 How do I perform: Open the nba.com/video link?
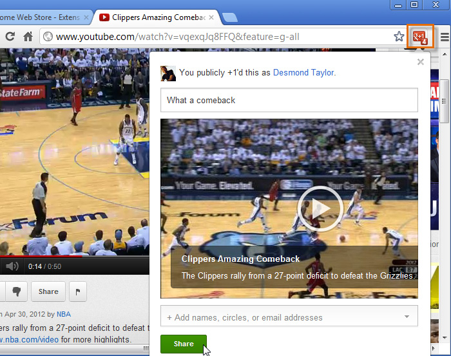point(29,340)
